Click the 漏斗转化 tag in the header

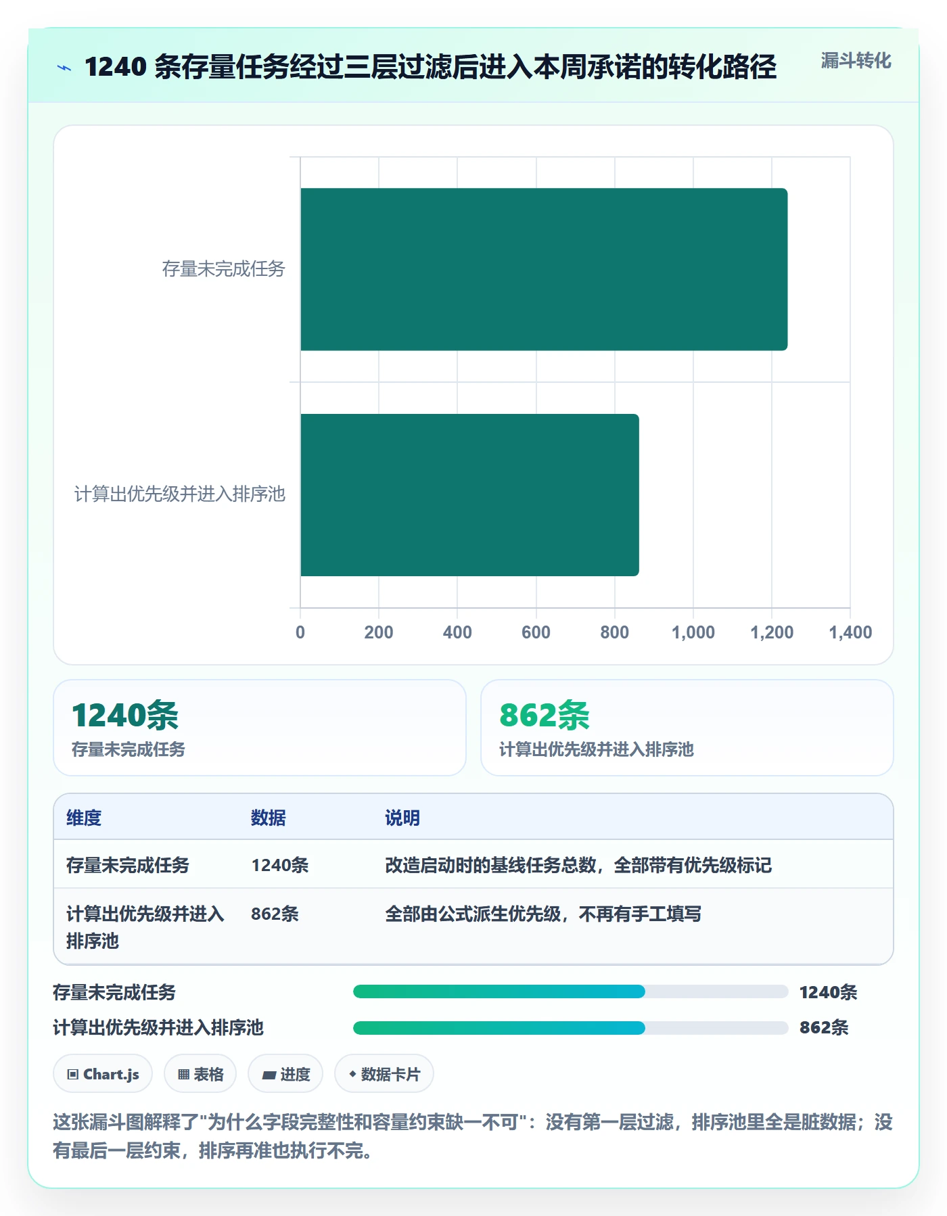[856, 61]
